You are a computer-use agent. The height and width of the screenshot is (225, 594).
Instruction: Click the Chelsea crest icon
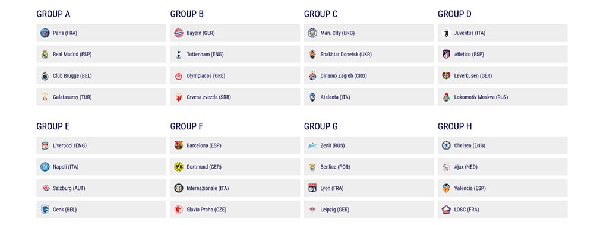(x=446, y=145)
